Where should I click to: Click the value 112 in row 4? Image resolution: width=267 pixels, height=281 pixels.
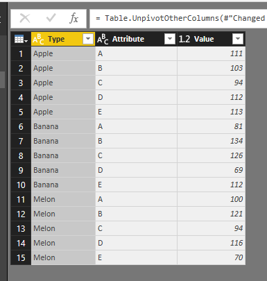coord(211,97)
